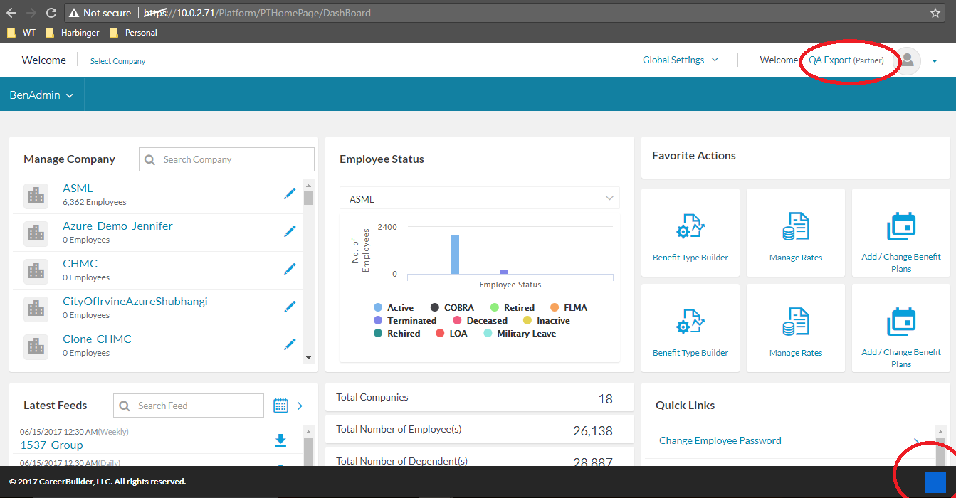
Task: Open the Latest Feeds calendar icon
Action: click(280, 406)
